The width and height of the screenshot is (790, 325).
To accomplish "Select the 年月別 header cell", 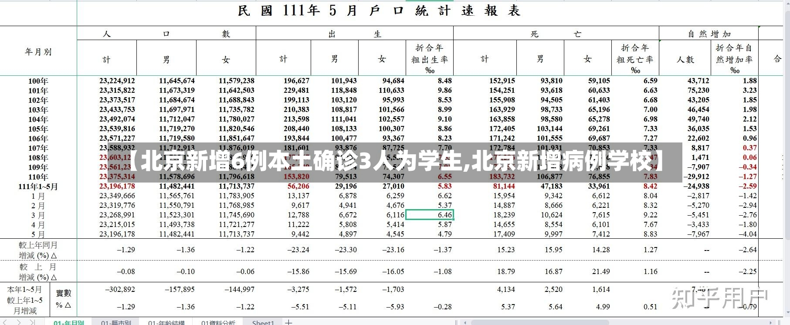I will click(x=38, y=52).
